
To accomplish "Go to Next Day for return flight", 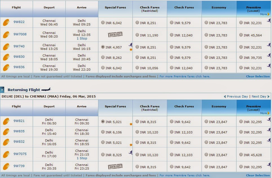I will point(260,96).
